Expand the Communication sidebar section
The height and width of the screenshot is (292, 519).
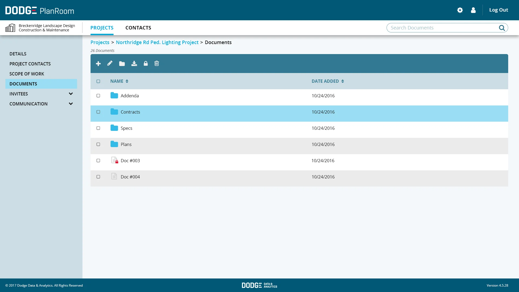click(71, 104)
